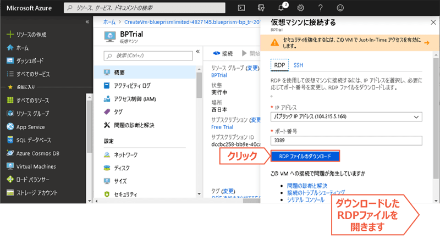
Task: Click the SQL データベース icon
Action: click(x=10, y=140)
